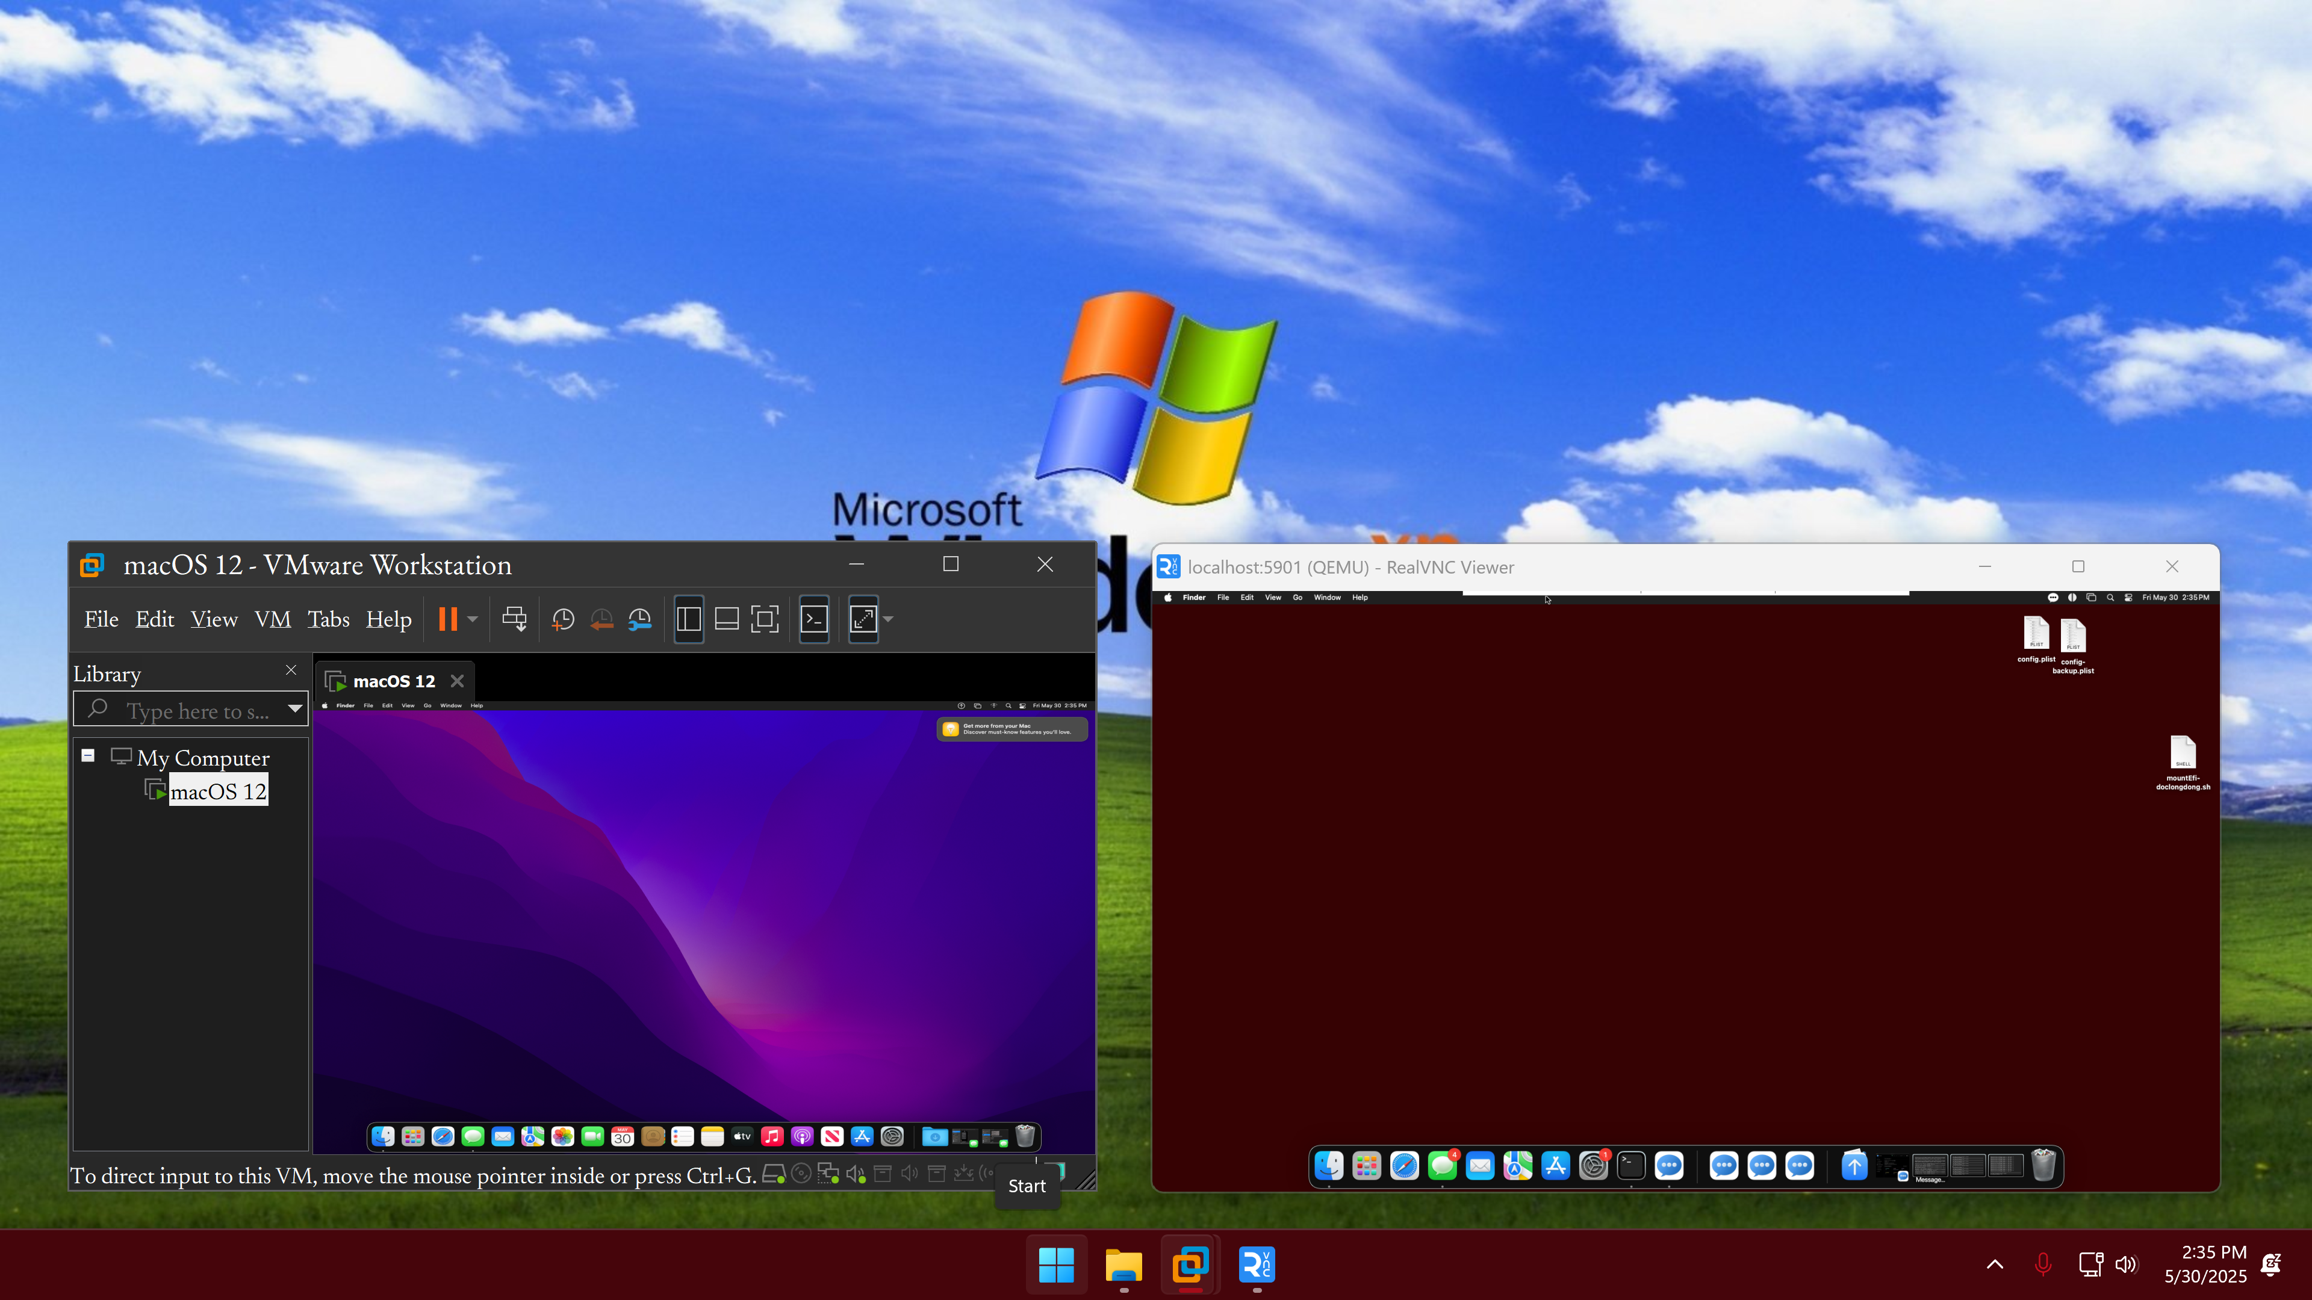
Task: Select macOS 12 in library tree
Action: pyautogui.click(x=218, y=791)
